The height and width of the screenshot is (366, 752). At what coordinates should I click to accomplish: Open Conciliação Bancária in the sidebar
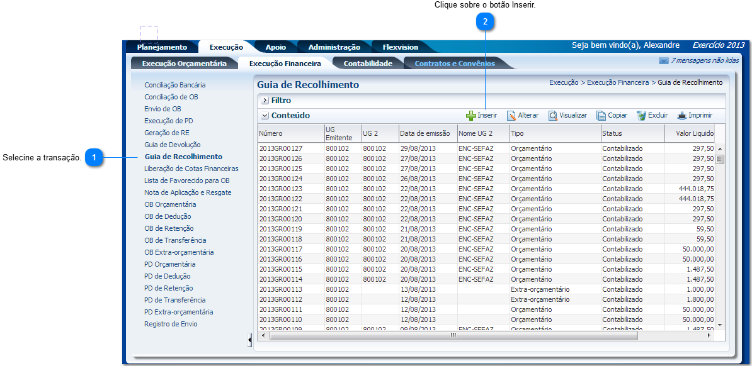pos(174,85)
